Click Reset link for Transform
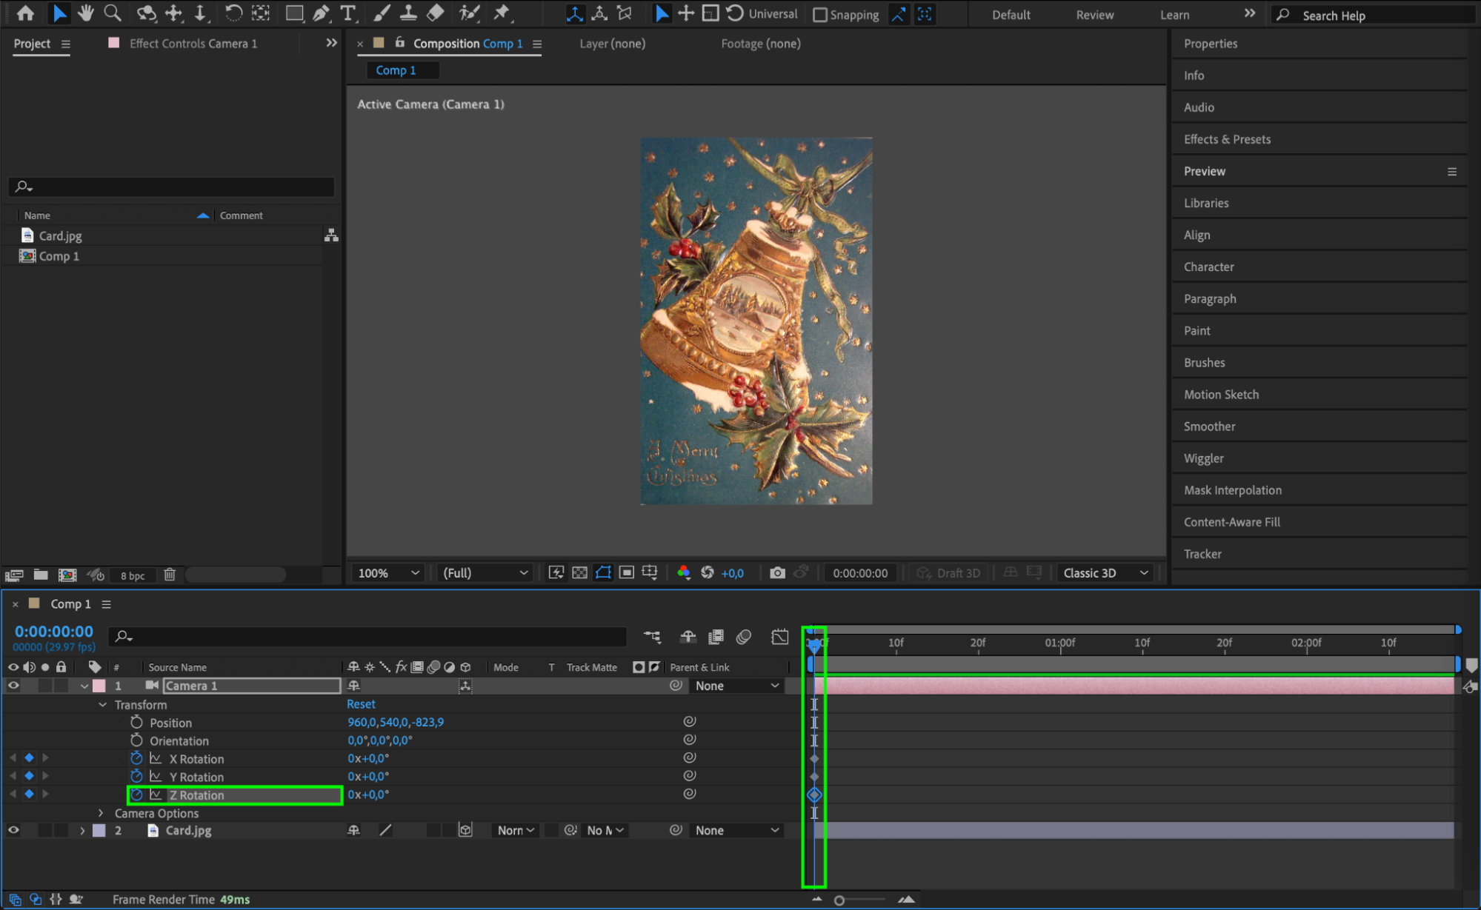1481x910 pixels. 361,704
